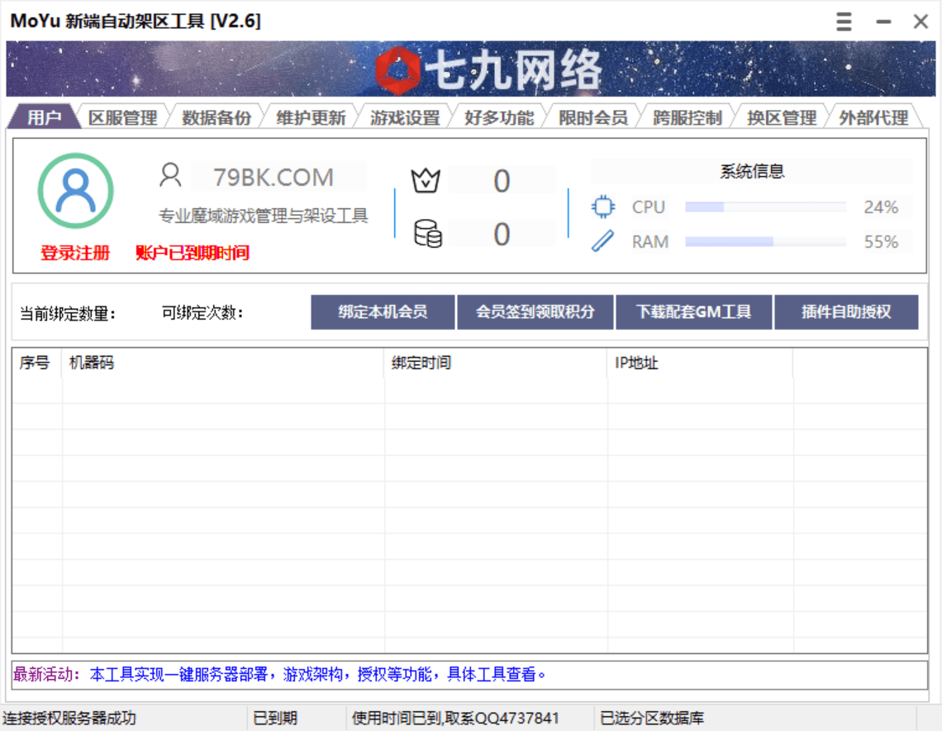942x731 pixels.
Task: Click the coins stack icon
Action: [x=427, y=234]
